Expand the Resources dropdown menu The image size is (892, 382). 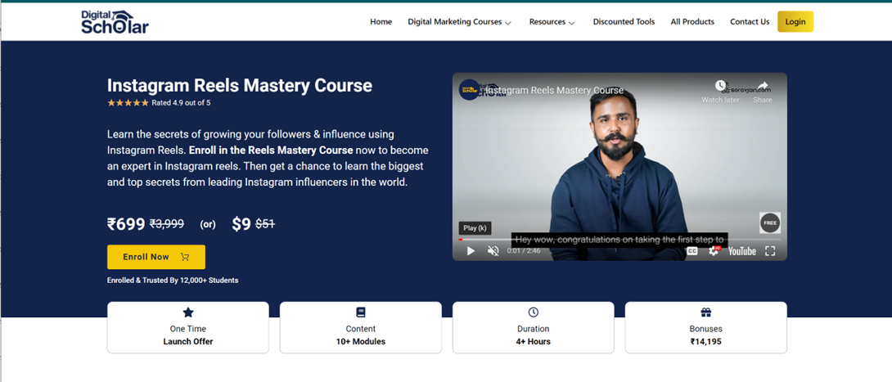552,21
